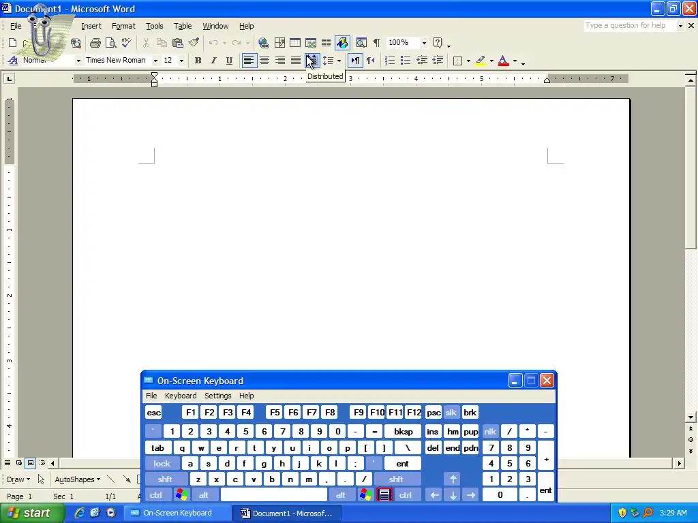698x523 pixels.
Task: Choose the Select Objects pointer tool
Action: 41,479
